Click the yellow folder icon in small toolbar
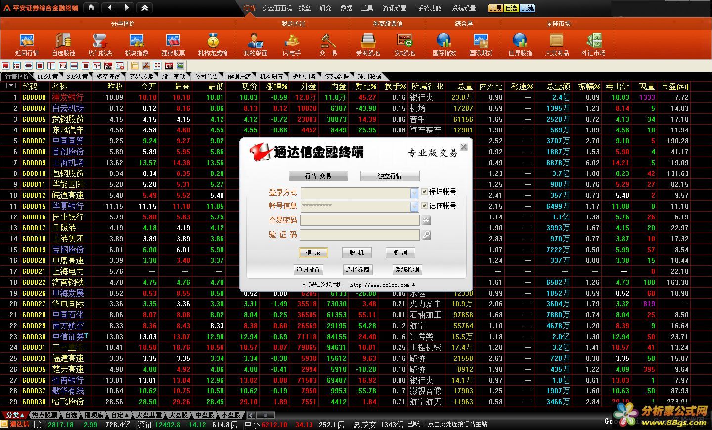This screenshot has width=712, height=430. pyautogui.click(x=135, y=66)
